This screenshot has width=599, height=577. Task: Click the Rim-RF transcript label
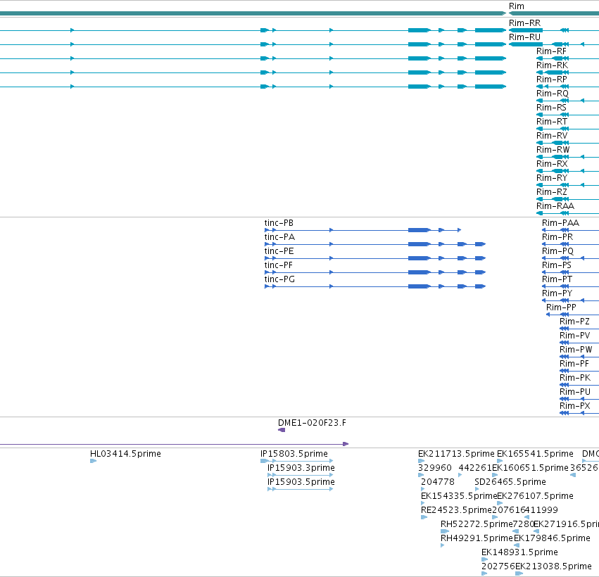551,51
